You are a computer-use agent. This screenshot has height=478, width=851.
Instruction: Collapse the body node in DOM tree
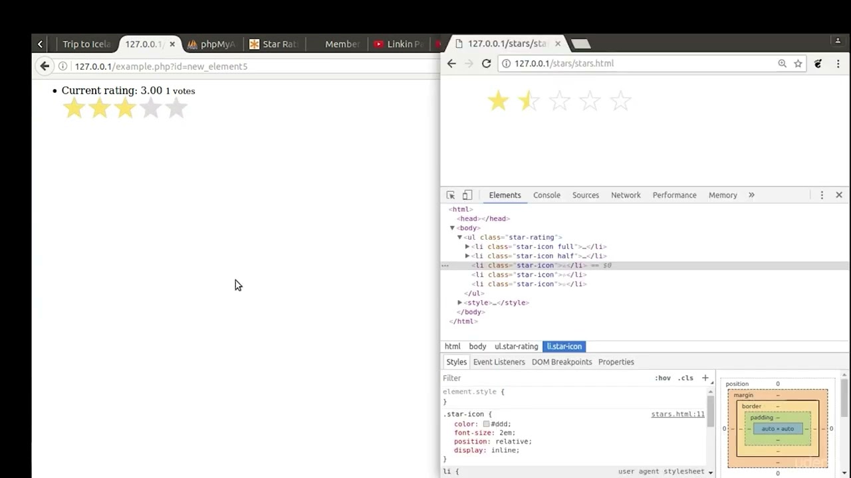pyautogui.click(x=452, y=228)
